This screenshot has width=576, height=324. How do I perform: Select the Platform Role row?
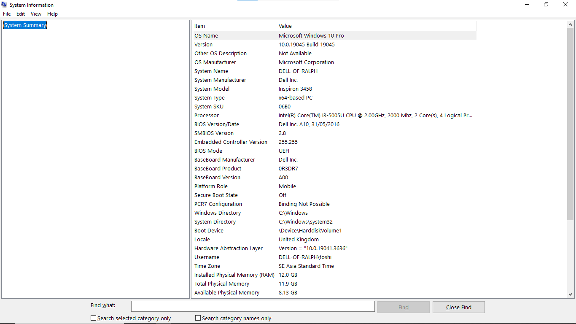[x=335, y=186]
